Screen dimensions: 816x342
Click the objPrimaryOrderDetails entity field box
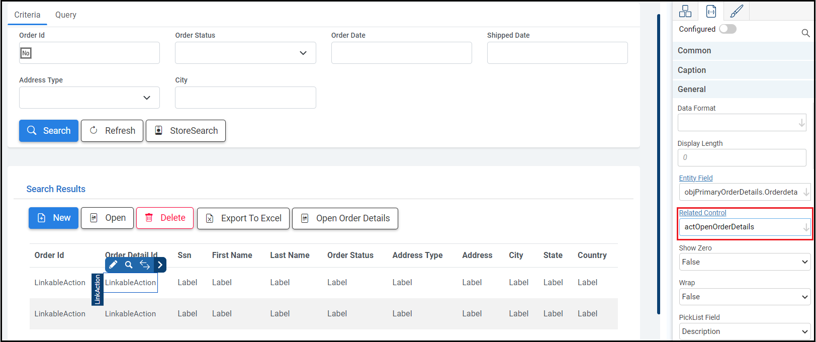tap(744, 192)
